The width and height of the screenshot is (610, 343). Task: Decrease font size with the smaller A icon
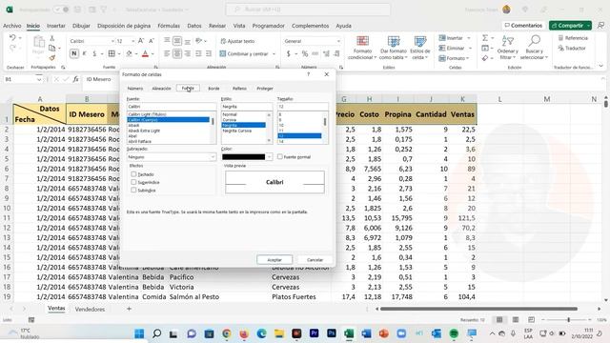click(152, 41)
